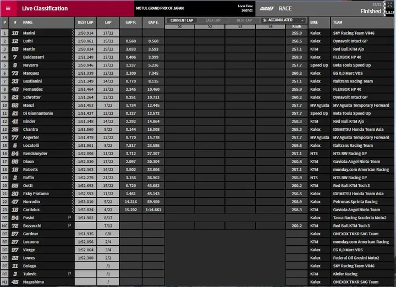Click the pit 'P' marker beside Bezzecchi
The height and width of the screenshot is (287, 396).
click(69, 225)
